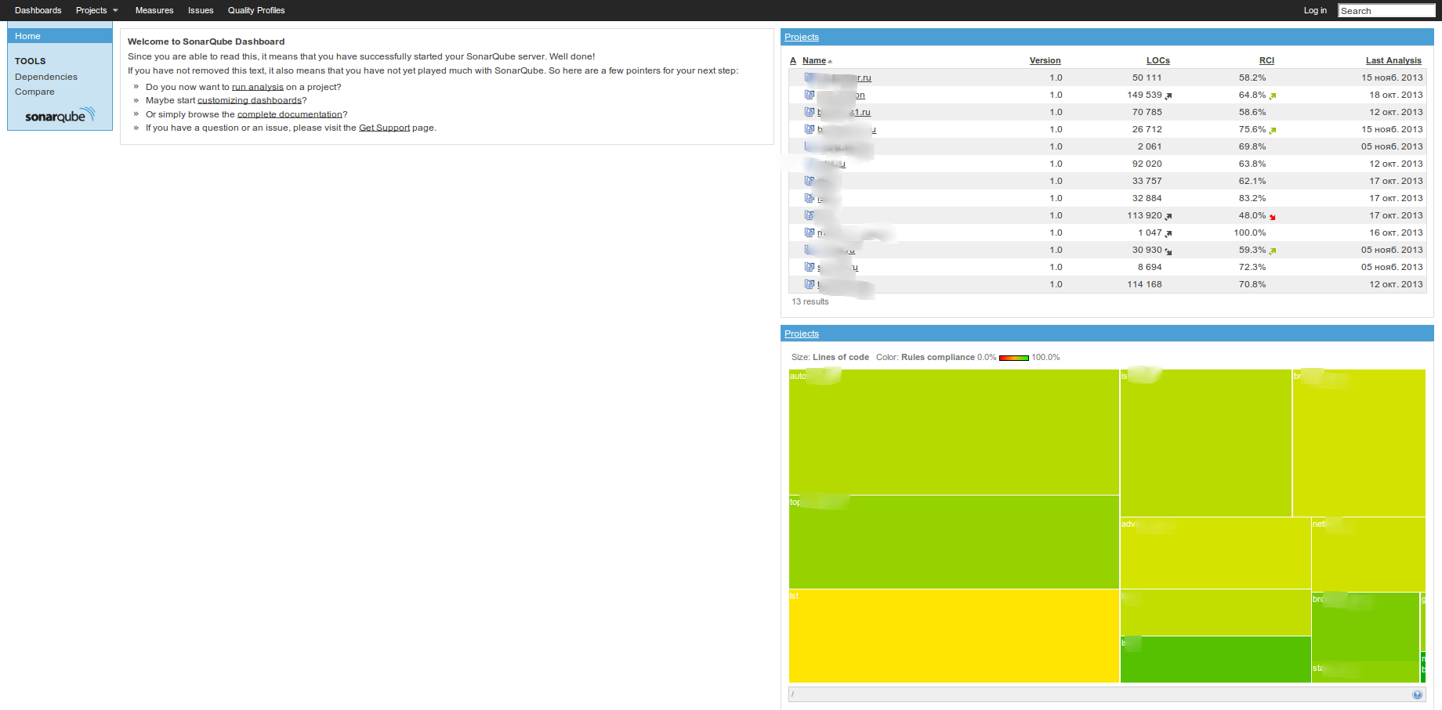Sort the table by LOCs column
The image size is (1442, 710).
[x=1158, y=60]
